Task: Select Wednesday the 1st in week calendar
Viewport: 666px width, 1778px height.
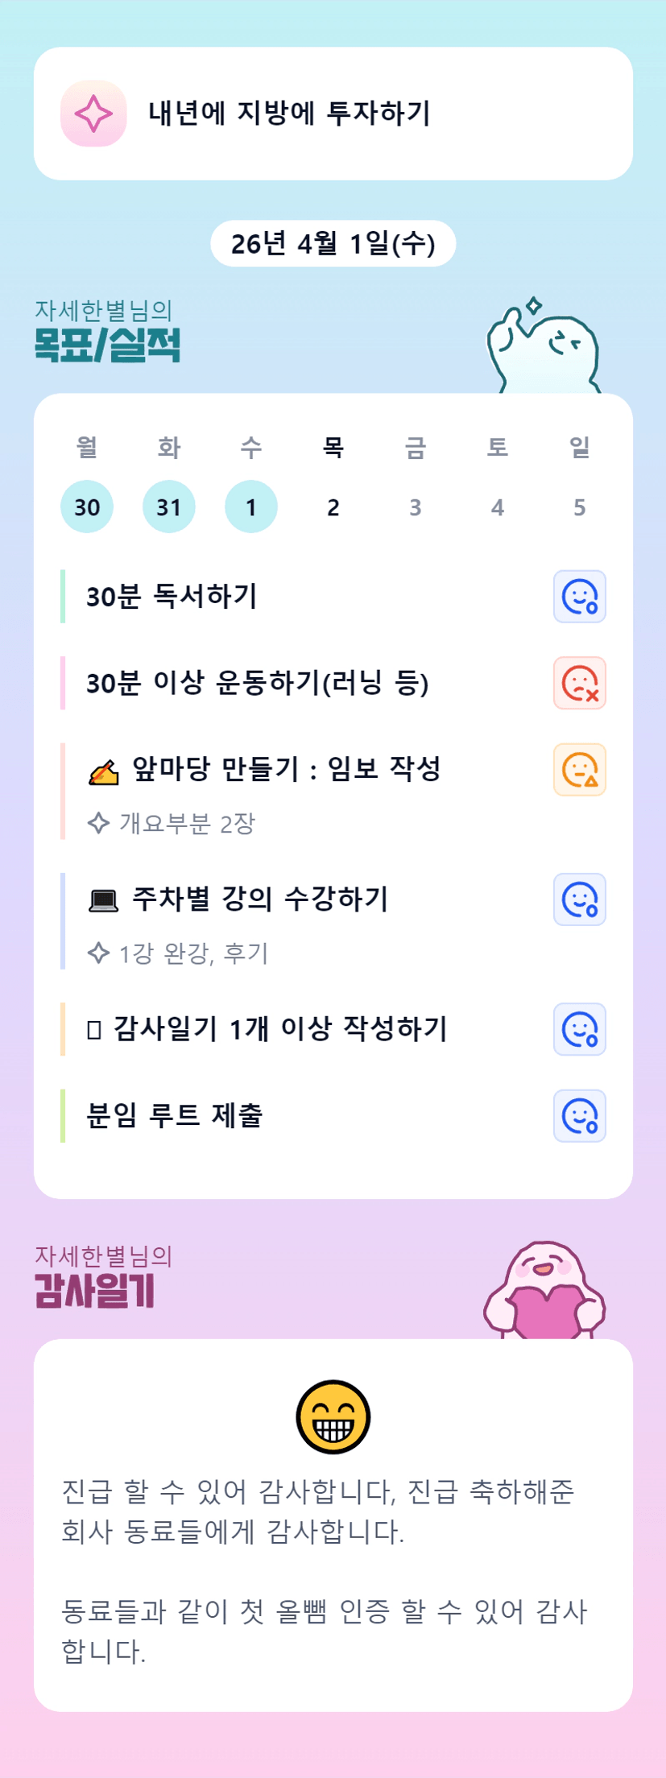Action: [251, 507]
